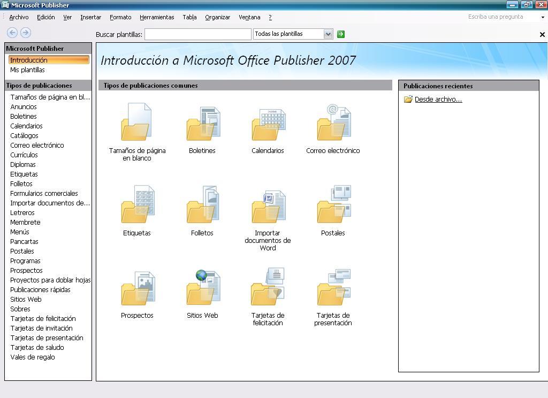Open the Calendarios folder icon
This screenshot has height=398, width=548.
point(269,124)
